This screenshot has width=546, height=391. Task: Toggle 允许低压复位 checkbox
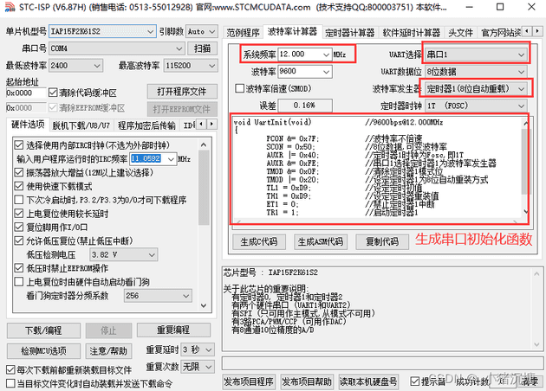click(x=19, y=240)
